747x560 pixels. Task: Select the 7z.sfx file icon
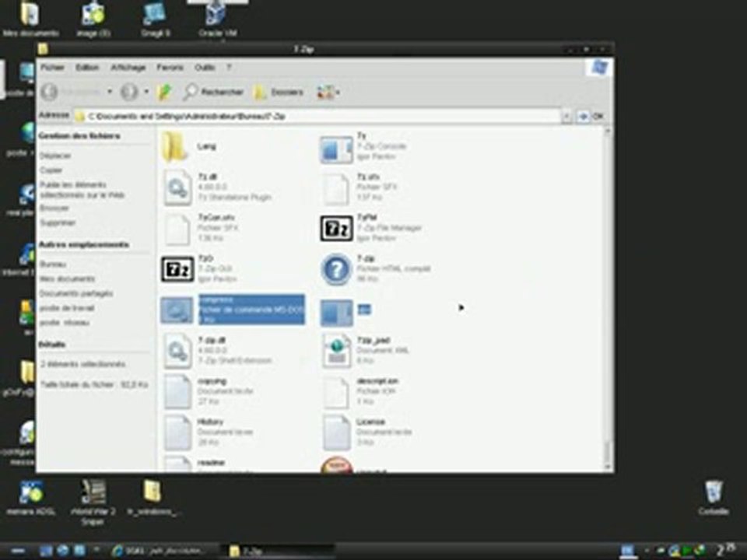(336, 189)
